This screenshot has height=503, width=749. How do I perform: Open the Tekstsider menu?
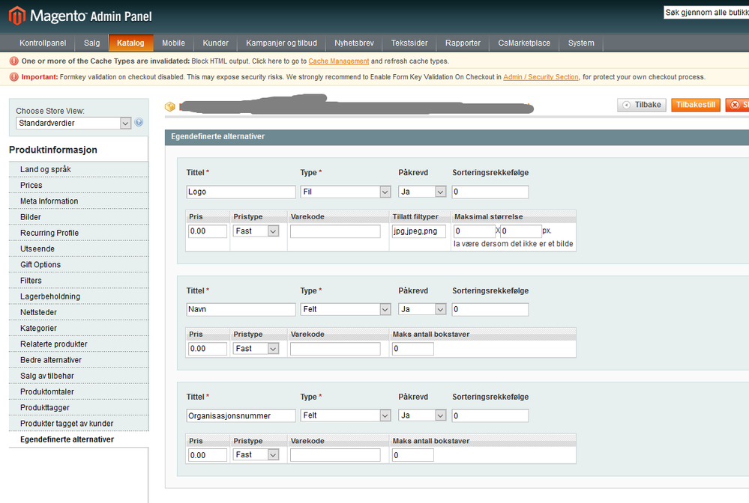click(x=409, y=43)
